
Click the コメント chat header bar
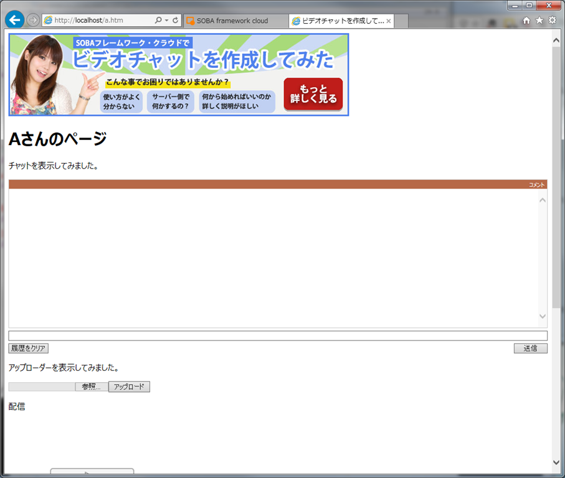(278, 184)
